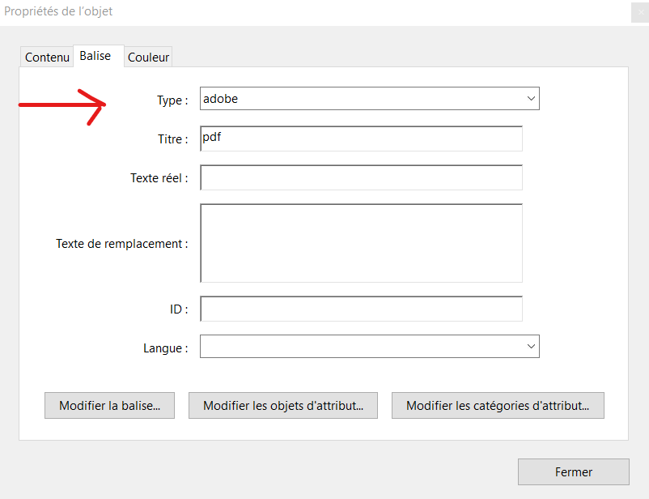The width and height of the screenshot is (649, 499).
Task: Click the Propriétés de l'objet title bar
Action: [315, 12]
